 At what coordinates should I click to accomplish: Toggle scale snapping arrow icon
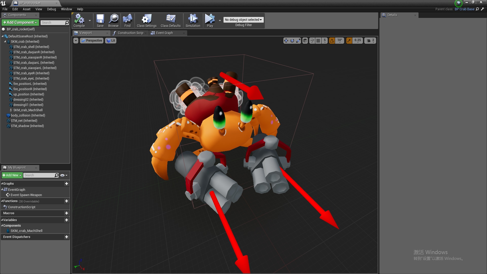[x=349, y=41]
